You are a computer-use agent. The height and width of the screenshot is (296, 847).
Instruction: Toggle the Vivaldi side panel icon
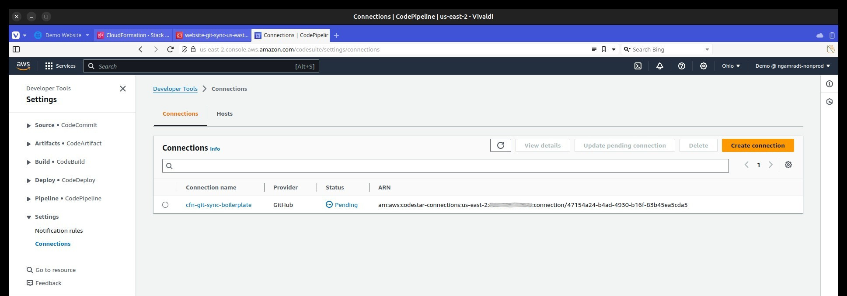coord(16,49)
